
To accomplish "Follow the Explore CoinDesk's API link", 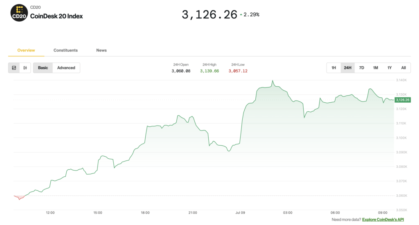I will point(383,220).
